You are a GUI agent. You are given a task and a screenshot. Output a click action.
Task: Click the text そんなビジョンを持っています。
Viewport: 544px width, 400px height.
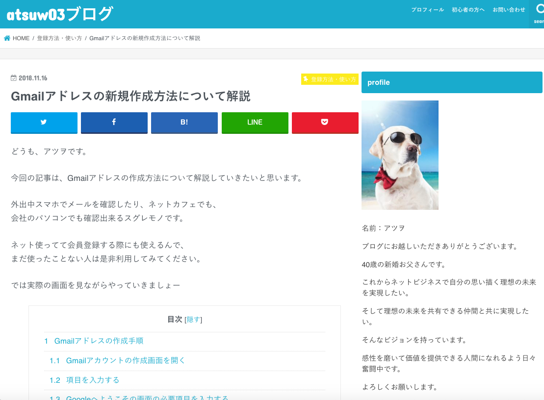click(x=415, y=340)
